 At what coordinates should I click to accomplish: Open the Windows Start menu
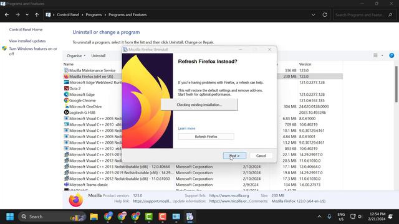pyautogui.click(x=10, y=217)
